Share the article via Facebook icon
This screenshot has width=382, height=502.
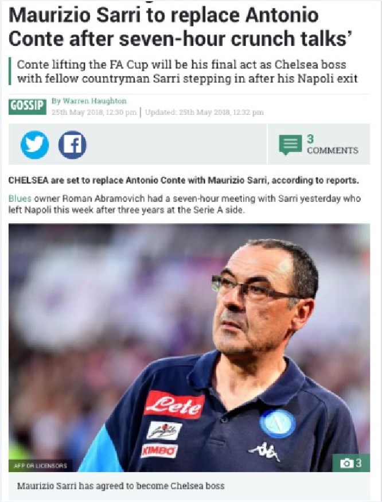(x=72, y=145)
